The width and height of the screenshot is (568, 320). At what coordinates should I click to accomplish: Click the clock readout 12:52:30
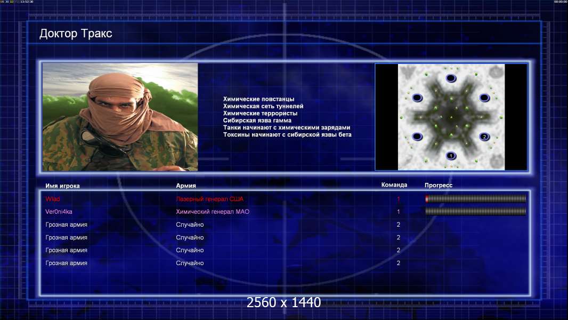tap(27, 2)
